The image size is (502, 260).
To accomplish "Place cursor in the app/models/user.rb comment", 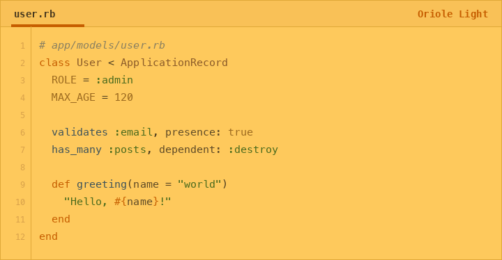I will pos(102,45).
